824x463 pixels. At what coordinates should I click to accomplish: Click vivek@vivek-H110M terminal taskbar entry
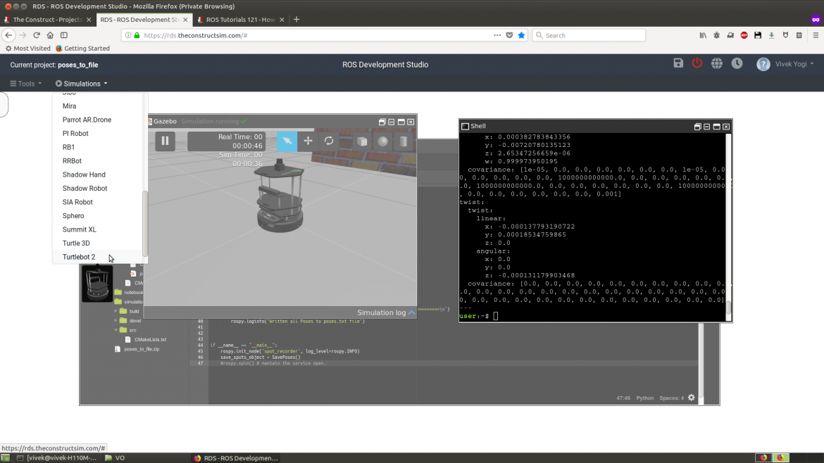57,458
